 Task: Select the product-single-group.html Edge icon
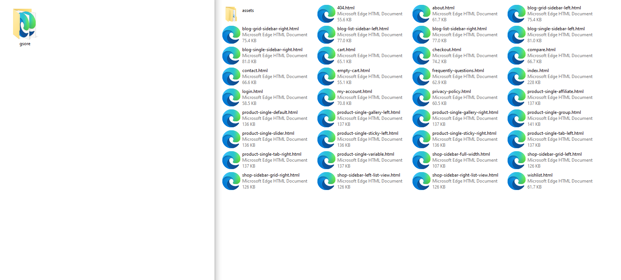(x=516, y=118)
